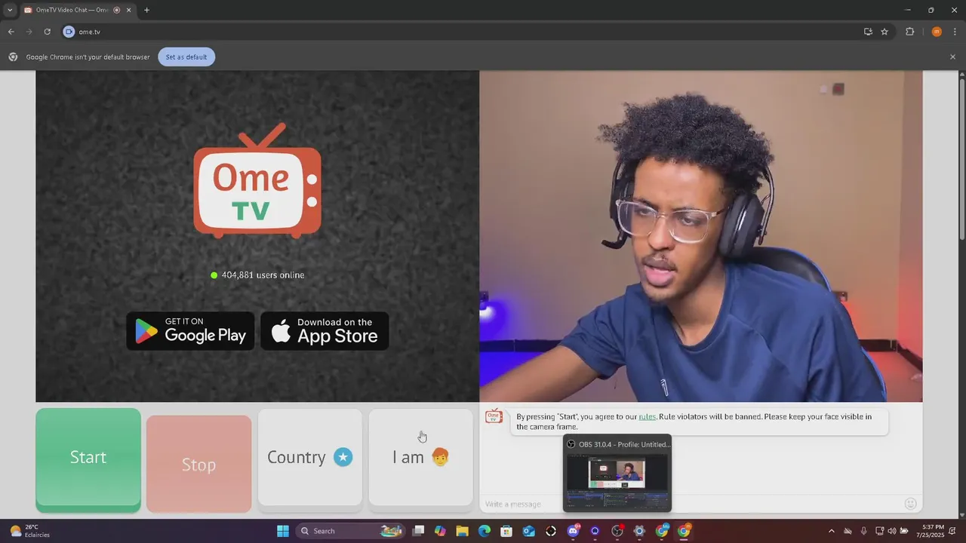The height and width of the screenshot is (543, 966).
Task: Open a new browser tab
Action: (146, 10)
